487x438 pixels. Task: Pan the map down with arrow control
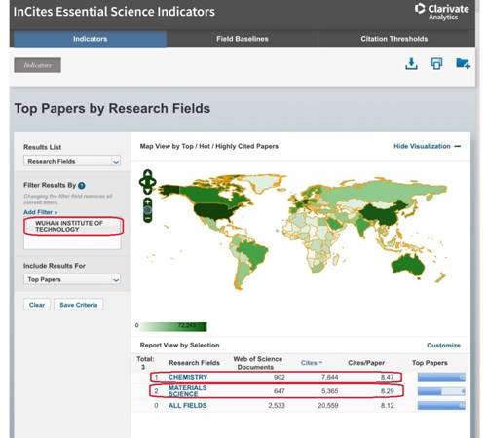point(148,191)
